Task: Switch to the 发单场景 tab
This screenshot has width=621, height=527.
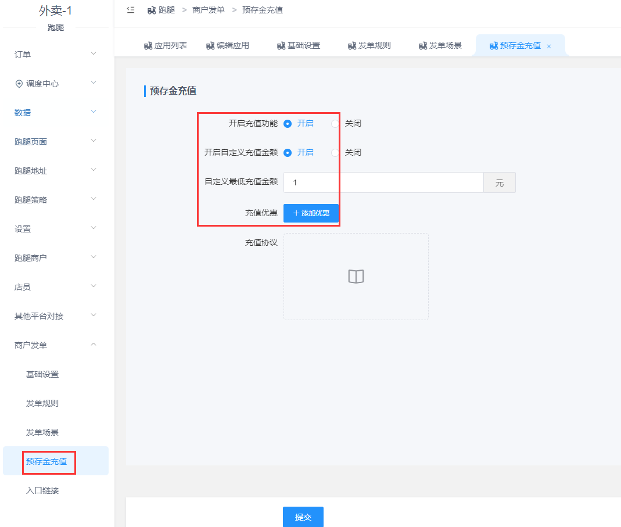Action: pyautogui.click(x=440, y=45)
